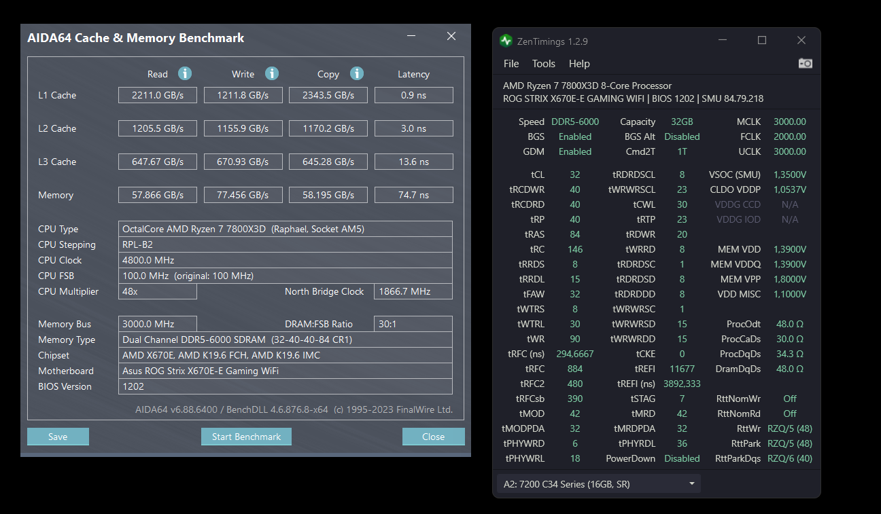Viewport: 881px width, 514px height.
Task: Click the DRAM:FSB Ratio 30:1 field
Action: point(413,324)
